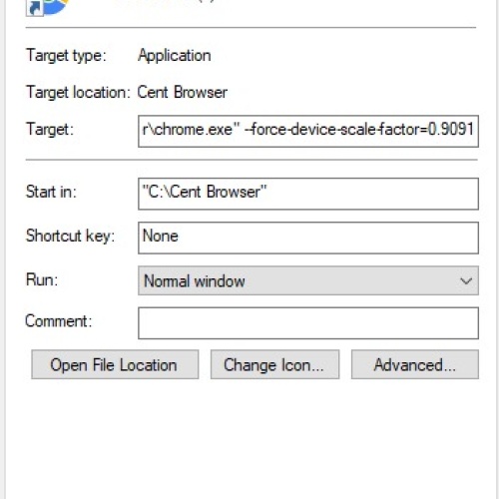The width and height of the screenshot is (499, 499).
Task: Click the Start in: label
Action: coord(51,192)
